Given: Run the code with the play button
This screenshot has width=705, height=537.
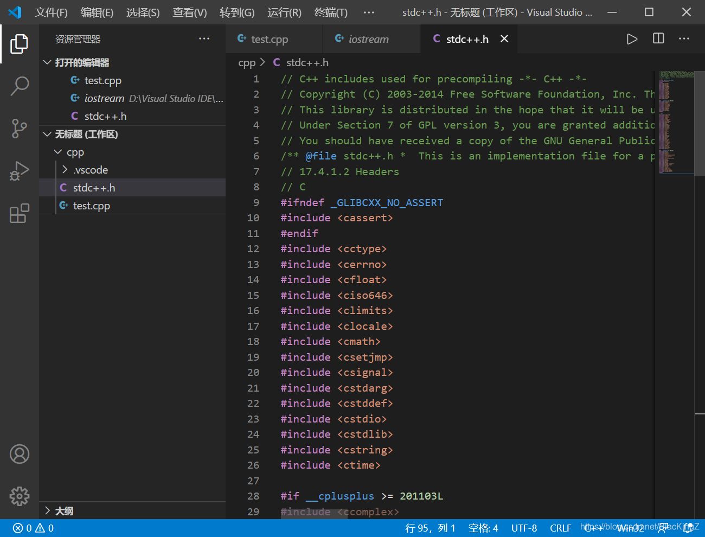Looking at the screenshot, I should click(x=632, y=39).
